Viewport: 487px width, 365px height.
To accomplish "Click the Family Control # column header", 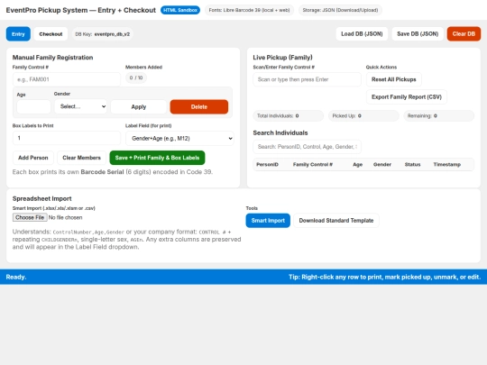I will pyautogui.click(x=313, y=165).
